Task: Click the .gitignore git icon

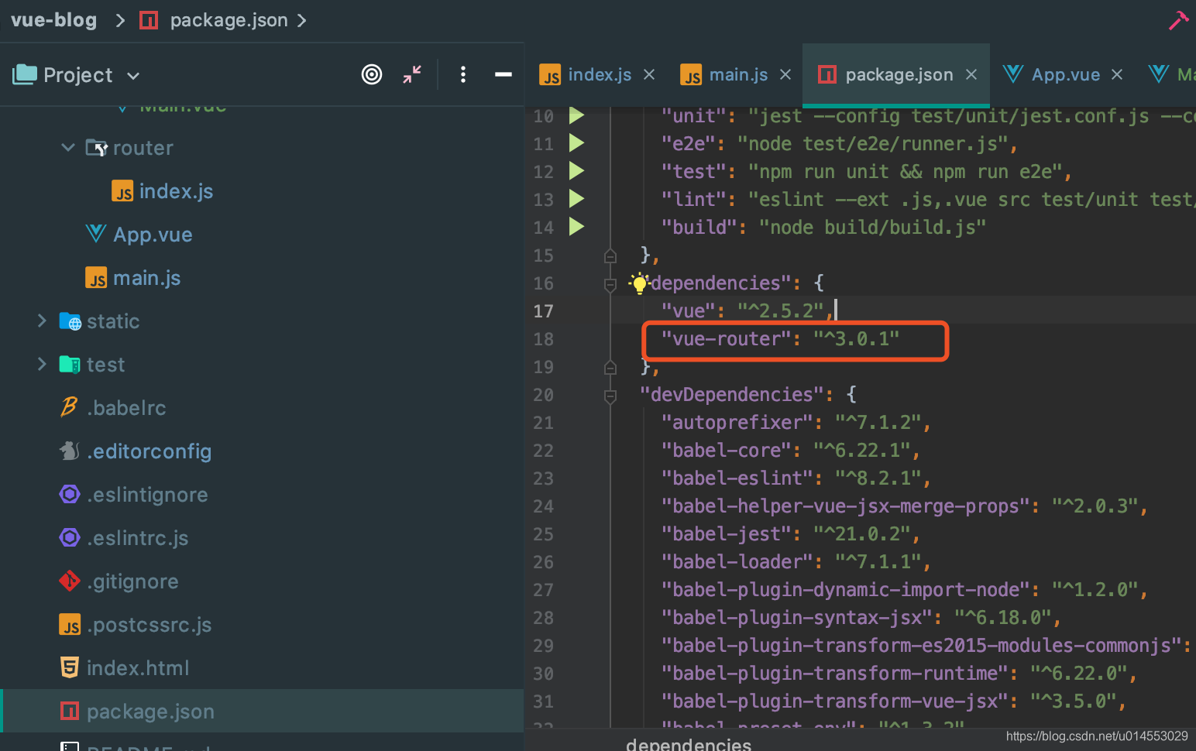Action: point(70,581)
